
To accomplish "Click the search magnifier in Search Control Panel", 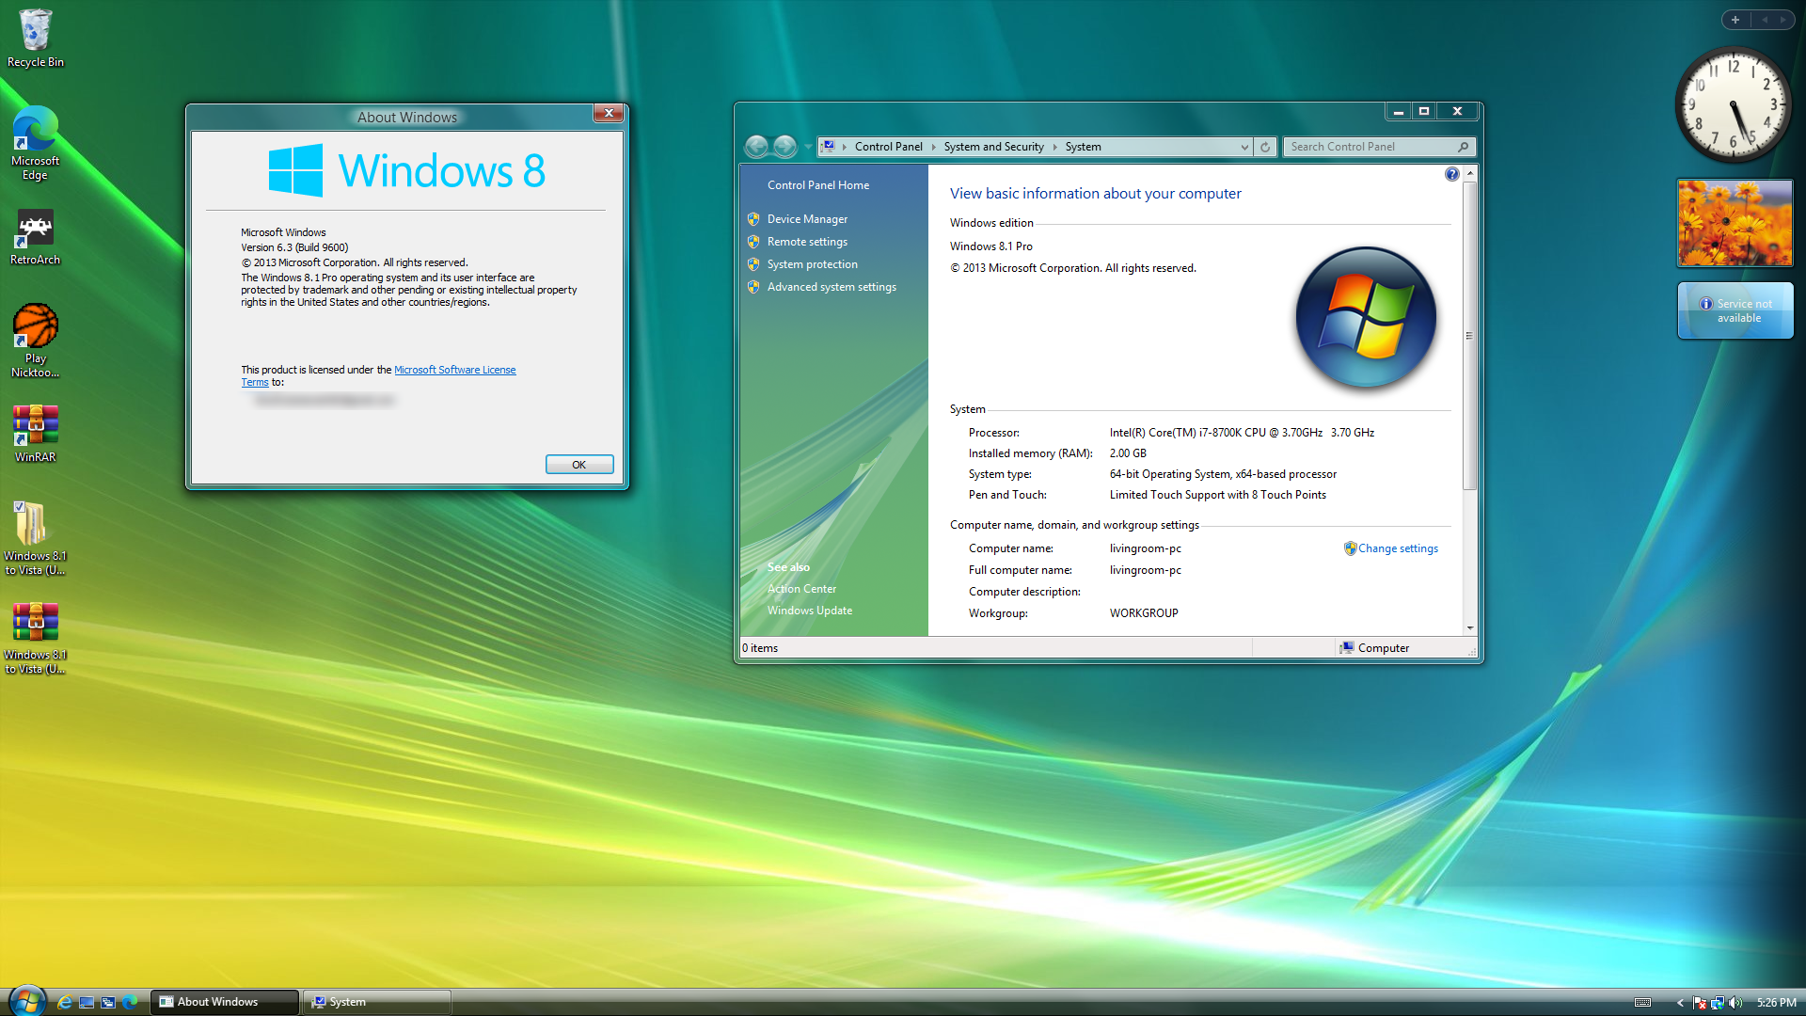I will pyautogui.click(x=1463, y=147).
